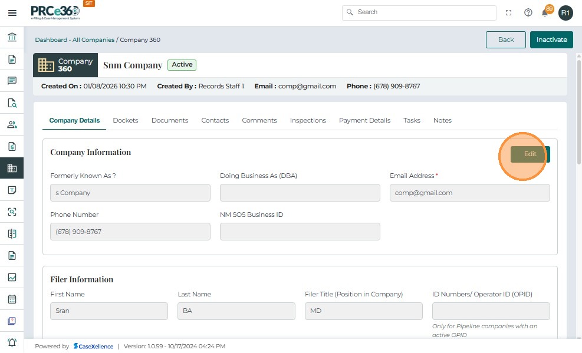
Task: Click the document search sidebar icon
Action: (12, 103)
